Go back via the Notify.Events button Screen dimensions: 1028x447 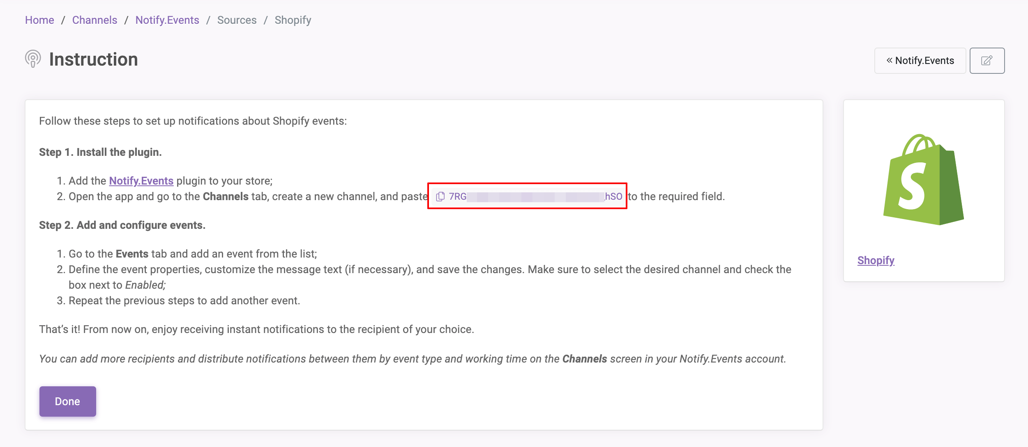coord(920,61)
